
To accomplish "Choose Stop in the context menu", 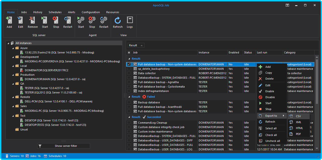I will [x=272, y=109].
